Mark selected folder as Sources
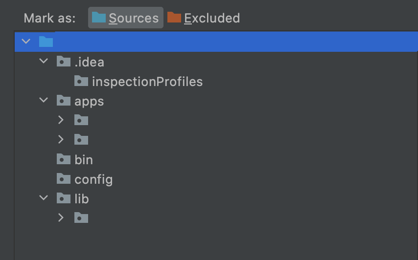The image size is (418, 260). (x=126, y=18)
